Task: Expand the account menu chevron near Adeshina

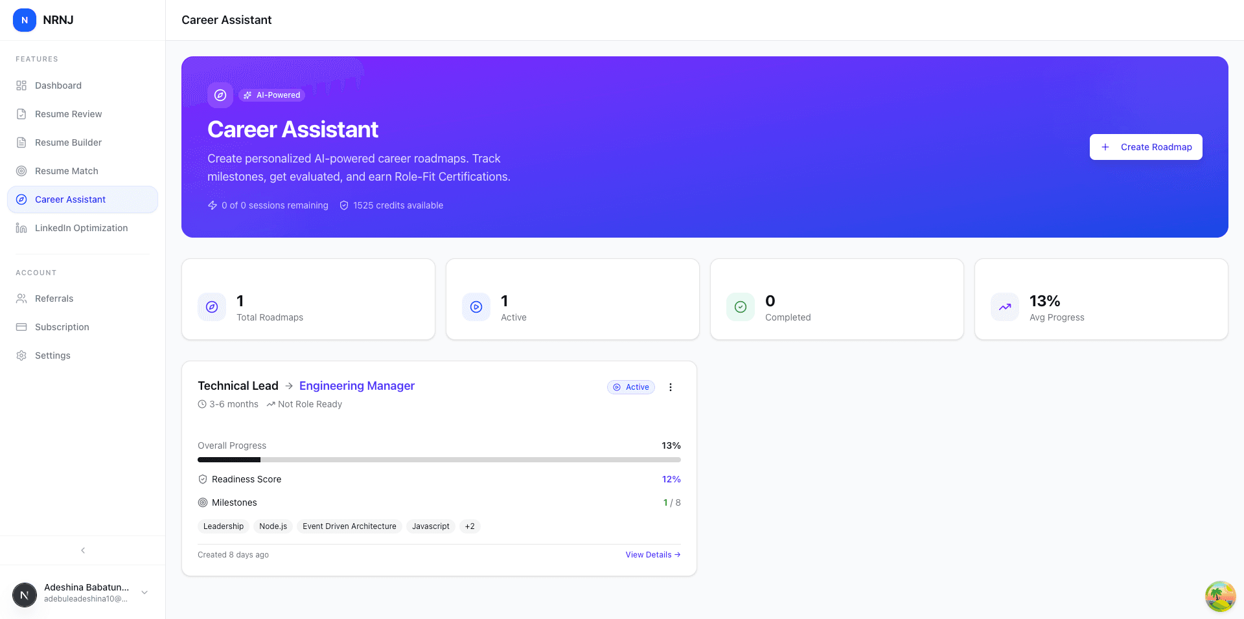Action: pyautogui.click(x=144, y=592)
